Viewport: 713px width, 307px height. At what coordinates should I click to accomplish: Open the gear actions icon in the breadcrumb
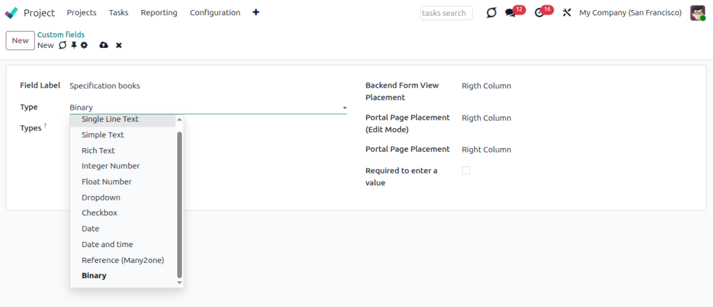(x=84, y=45)
